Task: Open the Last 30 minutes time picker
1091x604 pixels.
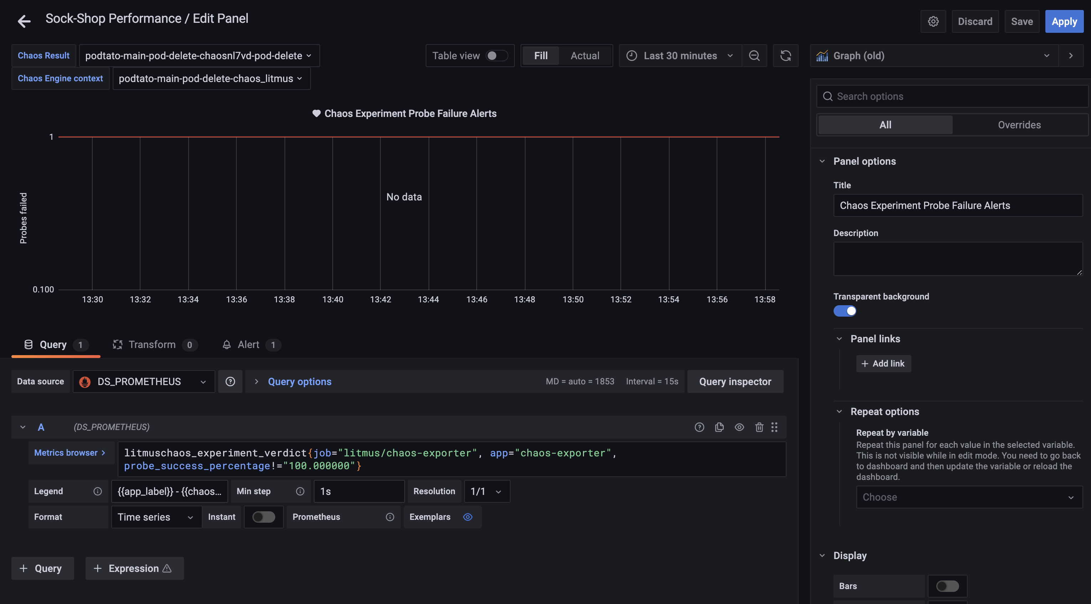Action: tap(680, 56)
